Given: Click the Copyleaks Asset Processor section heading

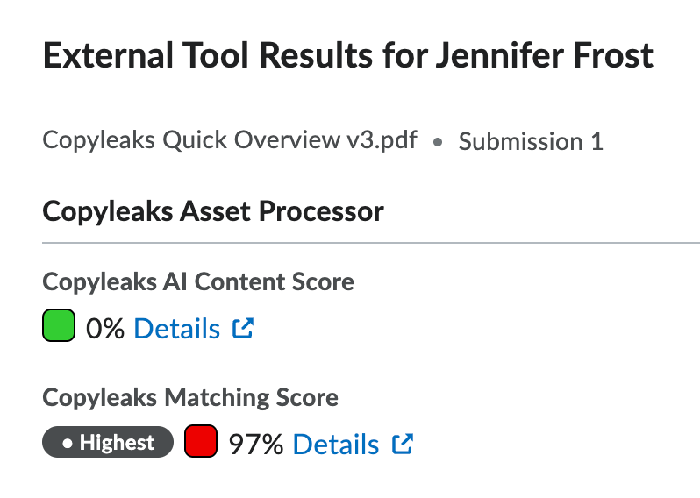Looking at the screenshot, I should point(213,211).
